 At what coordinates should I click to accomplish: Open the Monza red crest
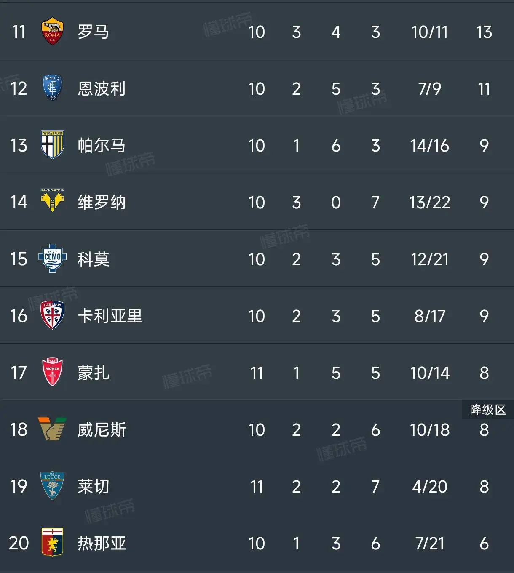pos(52,372)
